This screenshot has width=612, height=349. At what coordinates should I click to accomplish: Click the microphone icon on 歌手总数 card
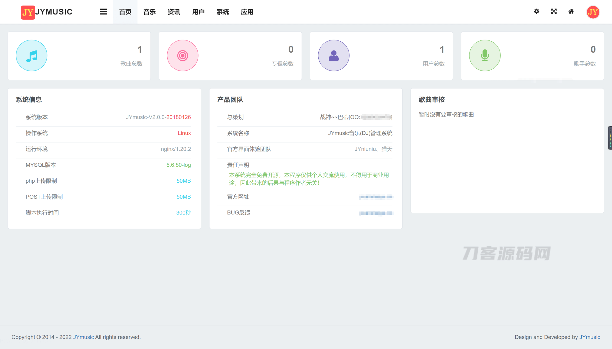(x=485, y=55)
